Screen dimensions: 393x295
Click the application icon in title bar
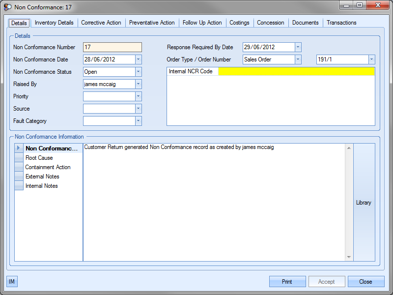coord(8,6)
